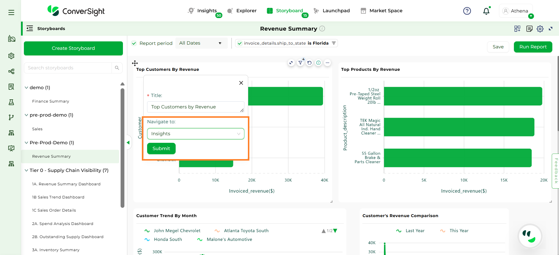
Task: Open the three-dot more options on chart
Action: [327, 63]
